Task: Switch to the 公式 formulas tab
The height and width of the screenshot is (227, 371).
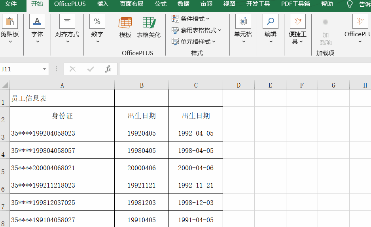Action: pyautogui.click(x=161, y=4)
